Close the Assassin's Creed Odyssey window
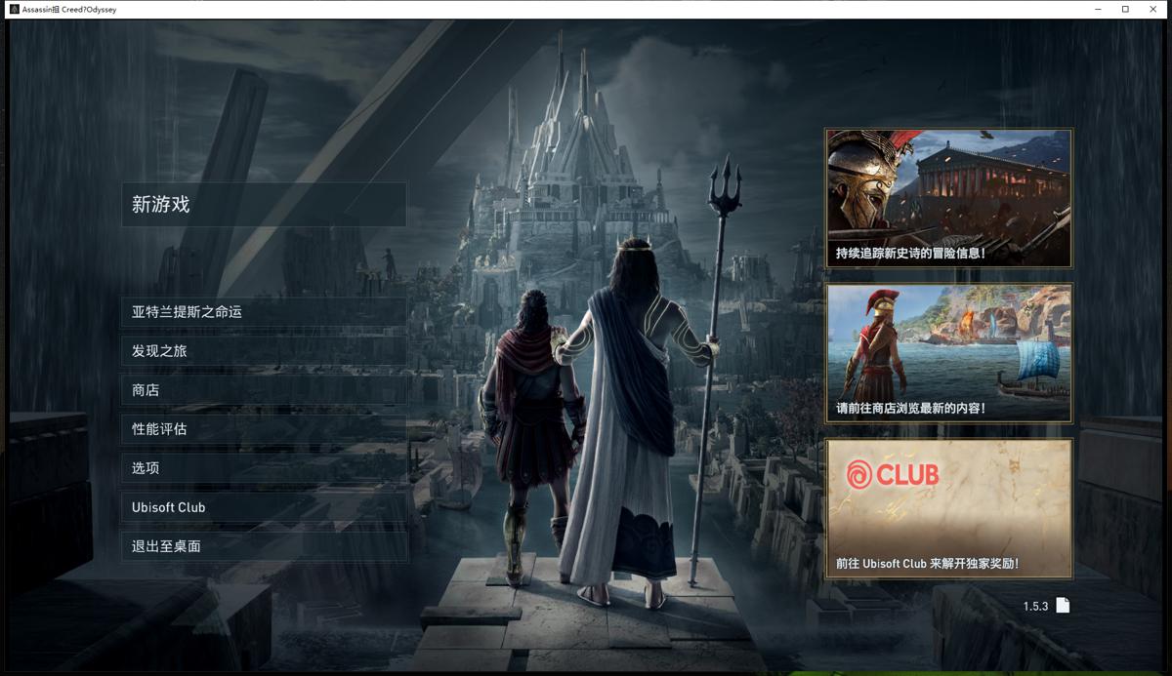Viewport: 1172px width, 676px height. tap(1153, 9)
